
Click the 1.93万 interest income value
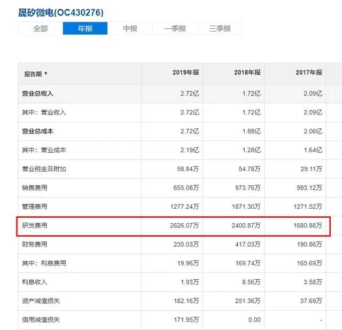click(x=190, y=282)
